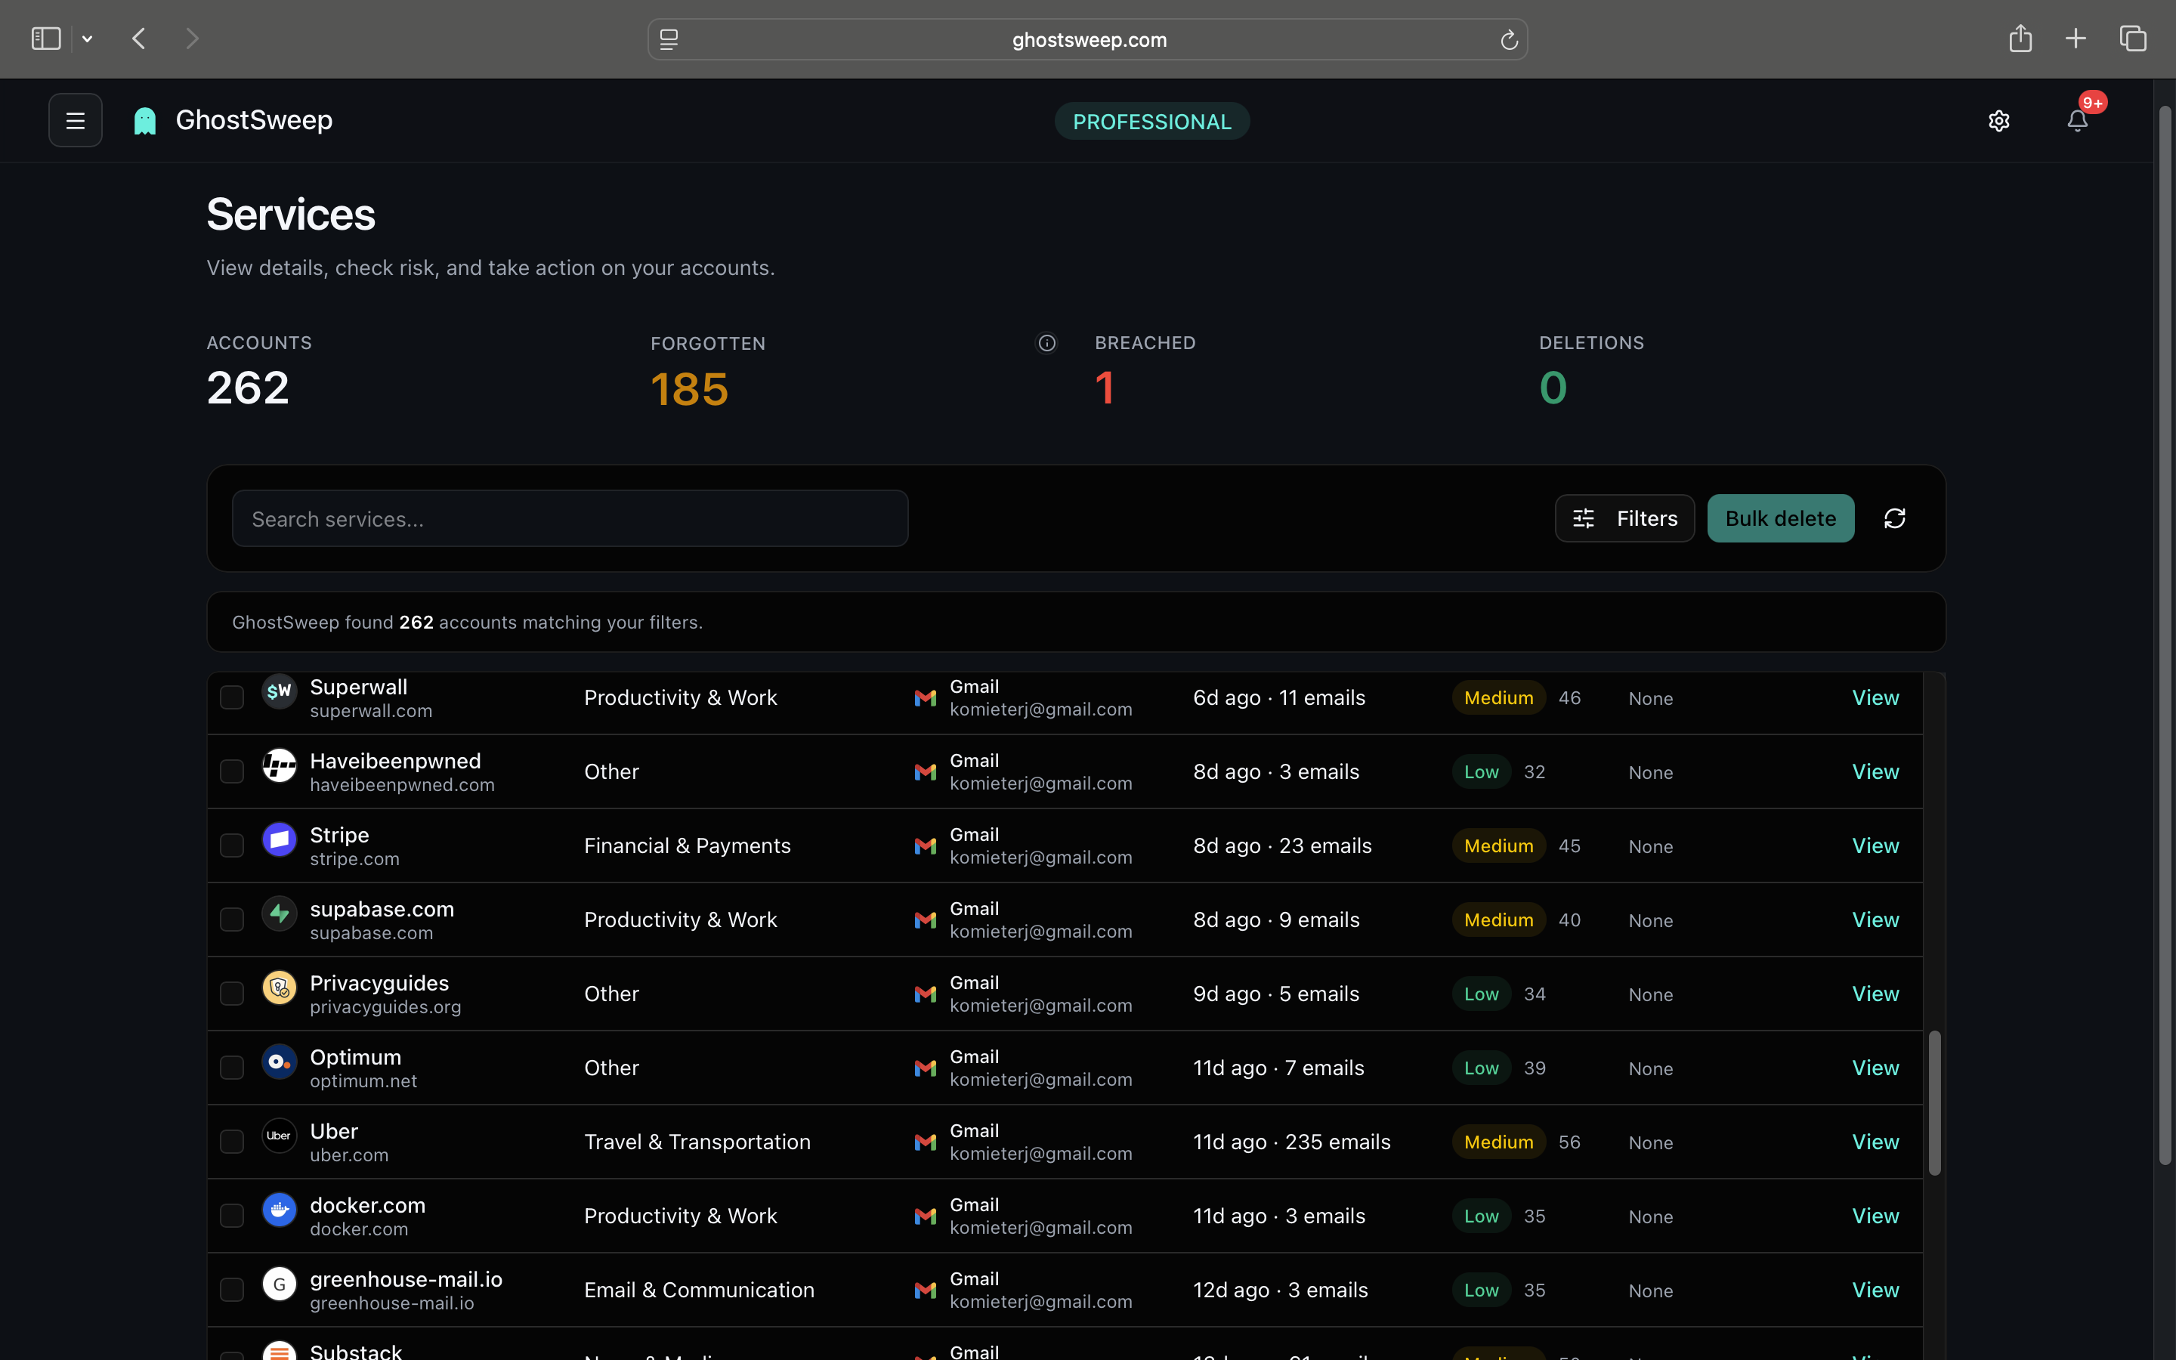The height and width of the screenshot is (1360, 2176).
Task: Open notifications bell icon
Action: coord(2077,121)
